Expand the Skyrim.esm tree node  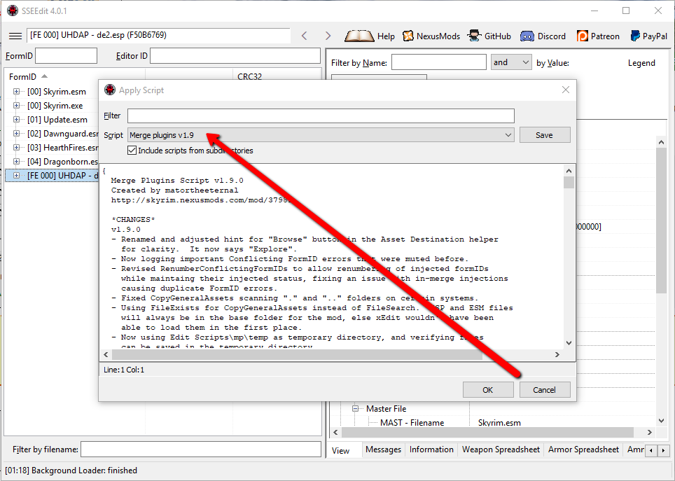coord(17,92)
